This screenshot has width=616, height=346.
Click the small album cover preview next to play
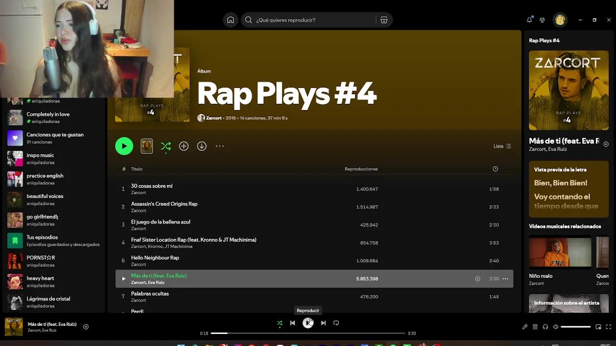pos(147,146)
